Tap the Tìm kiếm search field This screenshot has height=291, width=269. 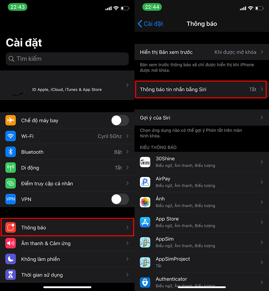[67, 59]
